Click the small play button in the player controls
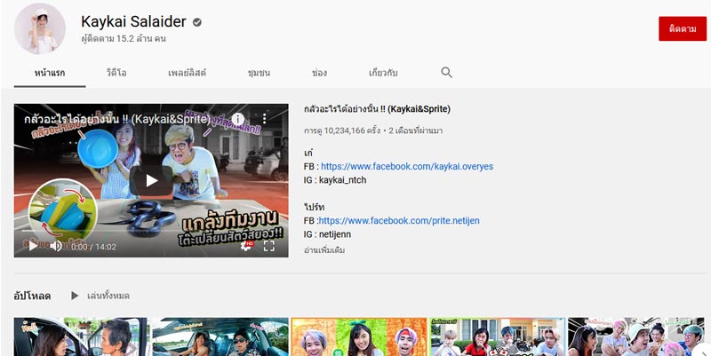 point(33,246)
